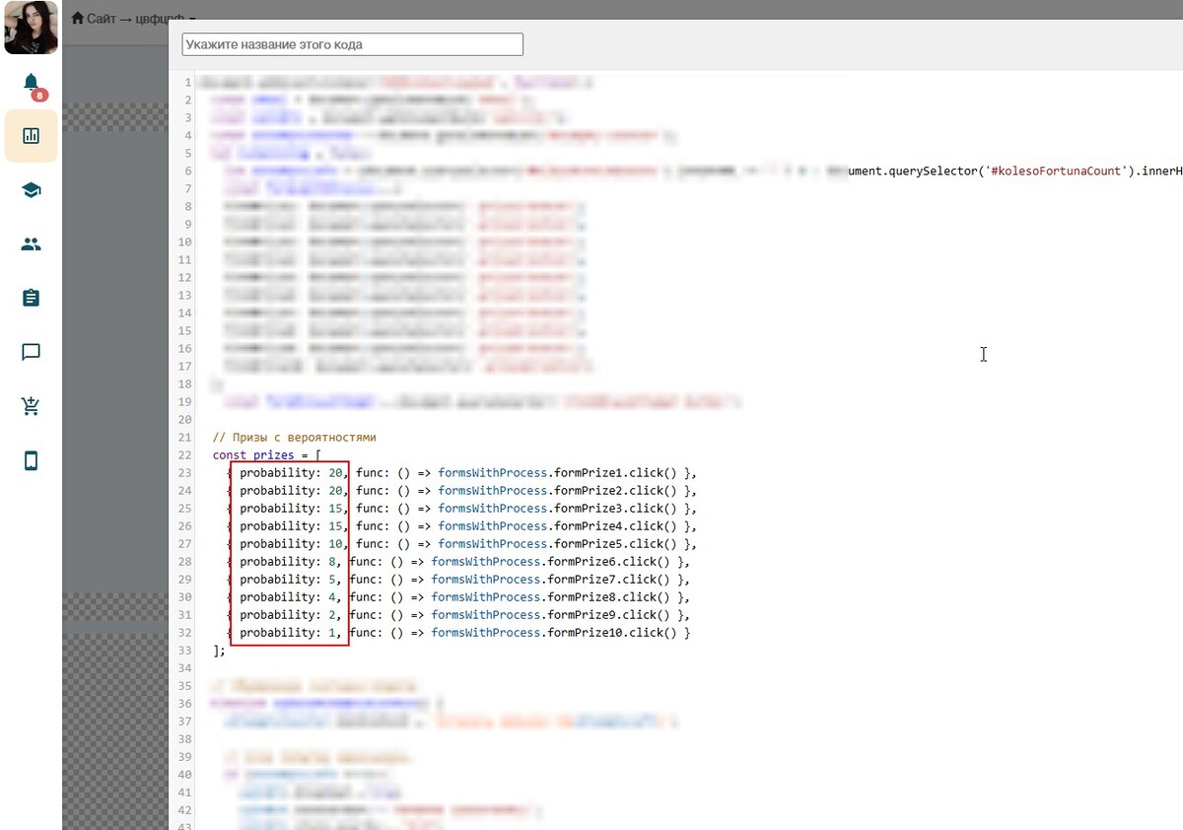Click the home icon beside Сайт

[x=78, y=19]
